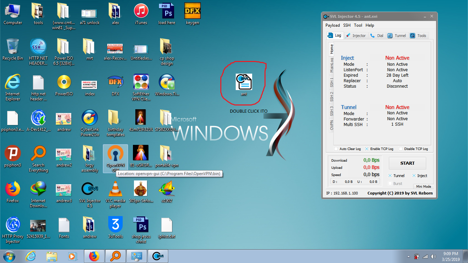The width and height of the screenshot is (468, 263).
Task: Check the Disable TCP Log checkbox
Action: [x=401, y=149]
